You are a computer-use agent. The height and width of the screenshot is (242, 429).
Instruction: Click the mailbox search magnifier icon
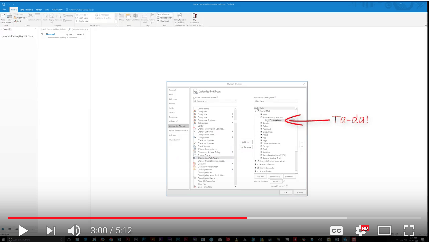pos(69,29)
